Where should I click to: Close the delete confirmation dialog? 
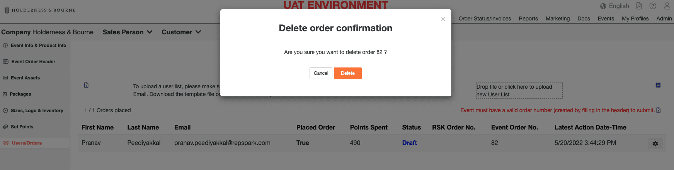(443, 19)
